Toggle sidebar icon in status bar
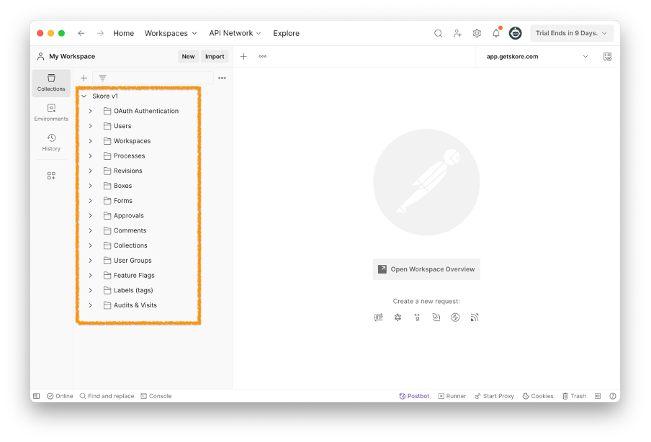The width and height of the screenshot is (651, 442). [x=37, y=396]
